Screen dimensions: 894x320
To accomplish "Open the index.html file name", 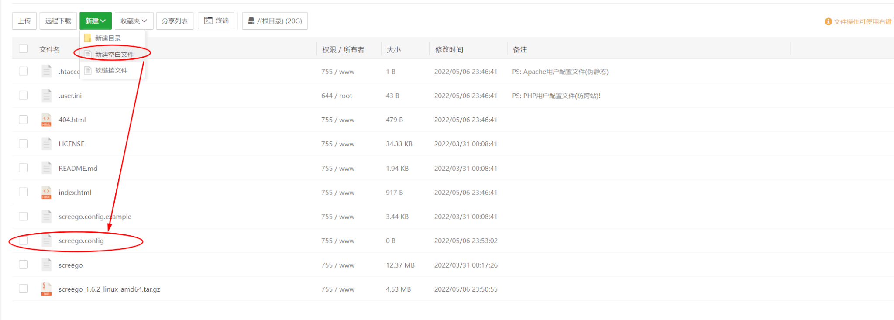I will point(75,192).
